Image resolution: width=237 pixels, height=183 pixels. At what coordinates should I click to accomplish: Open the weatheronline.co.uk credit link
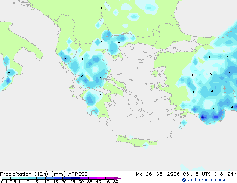(206, 180)
